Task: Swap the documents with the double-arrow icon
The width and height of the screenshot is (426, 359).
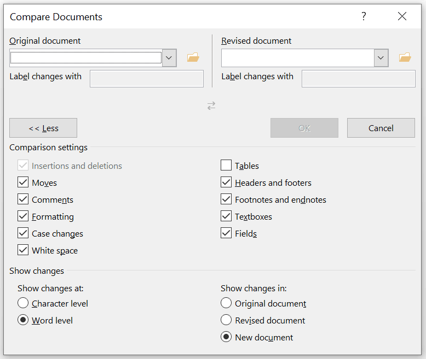Action: pyautogui.click(x=211, y=105)
